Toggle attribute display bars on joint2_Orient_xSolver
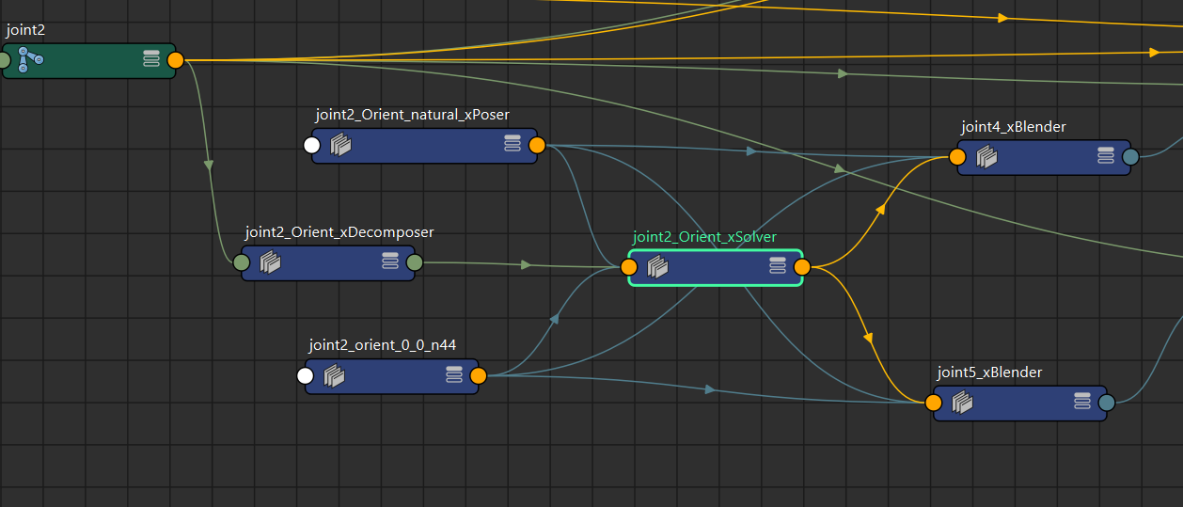This screenshot has height=507, width=1183. coord(777,266)
